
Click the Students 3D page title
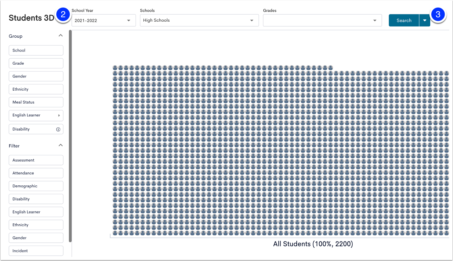coord(31,18)
